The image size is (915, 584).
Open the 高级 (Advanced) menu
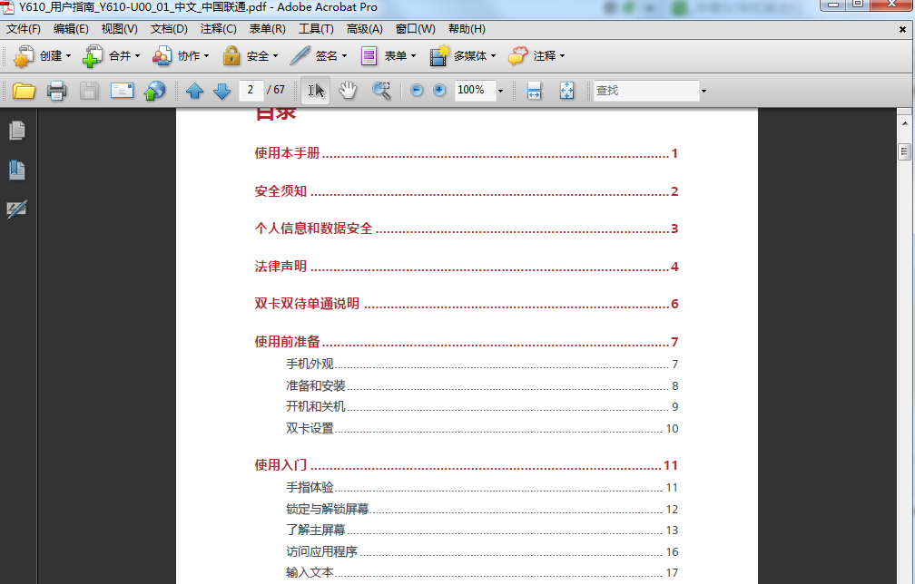coord(361,28)
